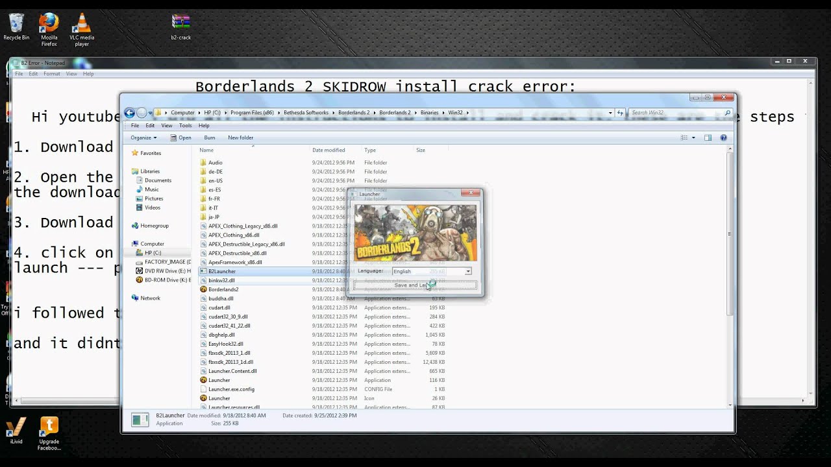
Task: Open Notepad's File menu
Action: (19, 74)
